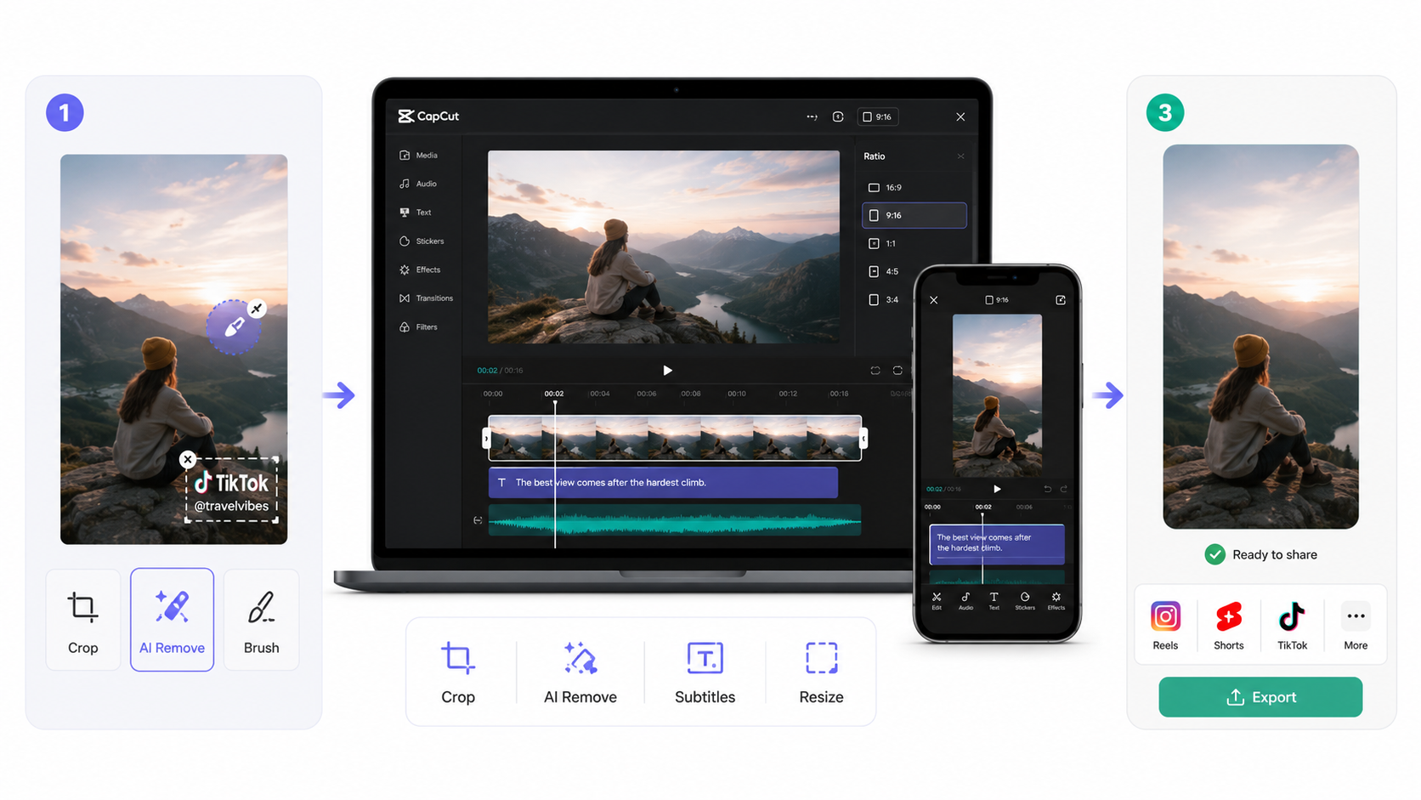This screenshot has width=1421, height=800.
Task: Click the 00:10 marker on laptop timeline ruler
Action: [737, 394]
